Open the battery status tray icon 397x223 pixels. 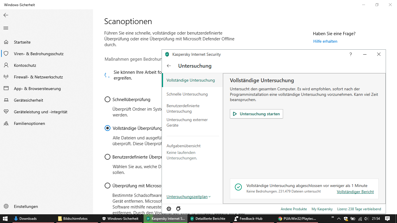point(353,219)
